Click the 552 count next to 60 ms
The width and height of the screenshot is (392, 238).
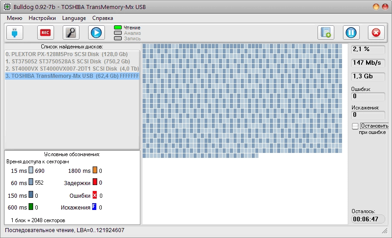pyautogui.click(x=39, y=183)
